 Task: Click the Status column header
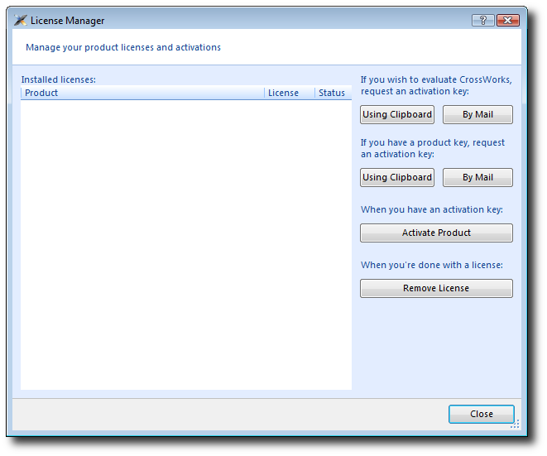point(332,93)
